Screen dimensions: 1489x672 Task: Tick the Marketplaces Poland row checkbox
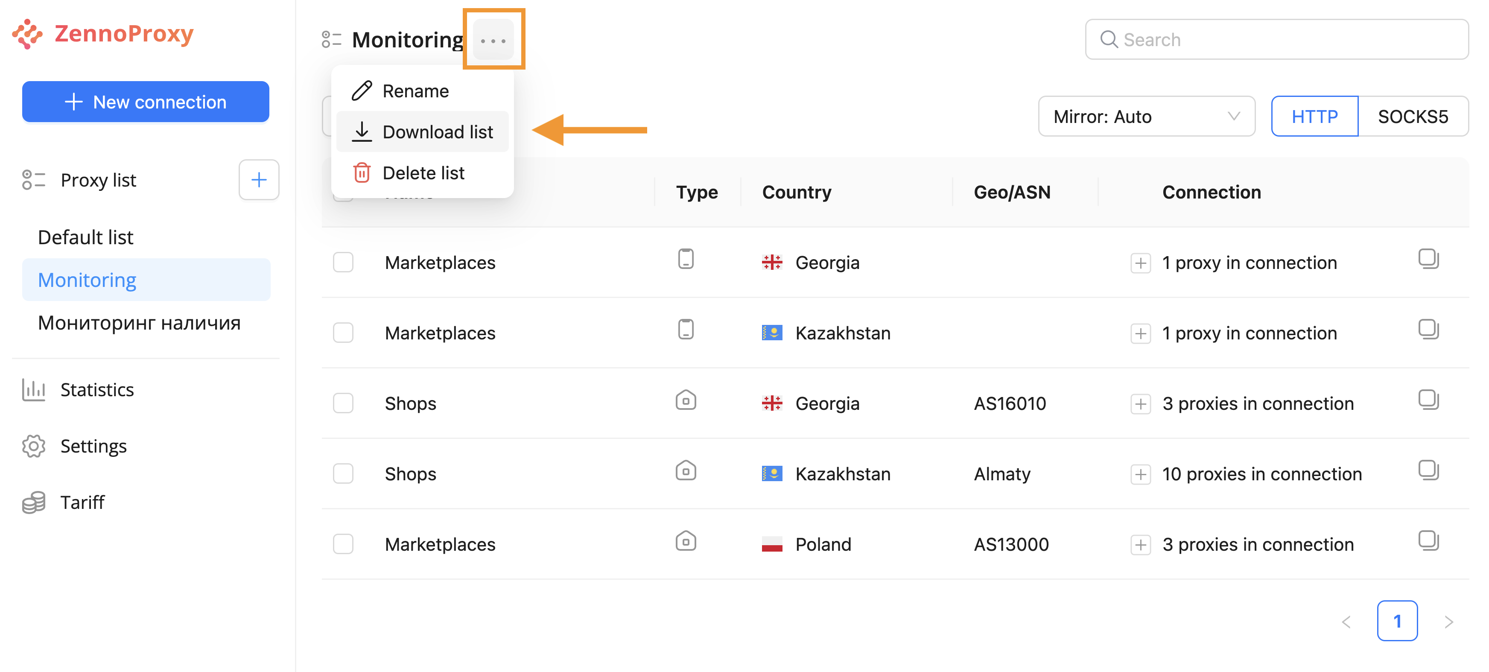pos(343,544)
